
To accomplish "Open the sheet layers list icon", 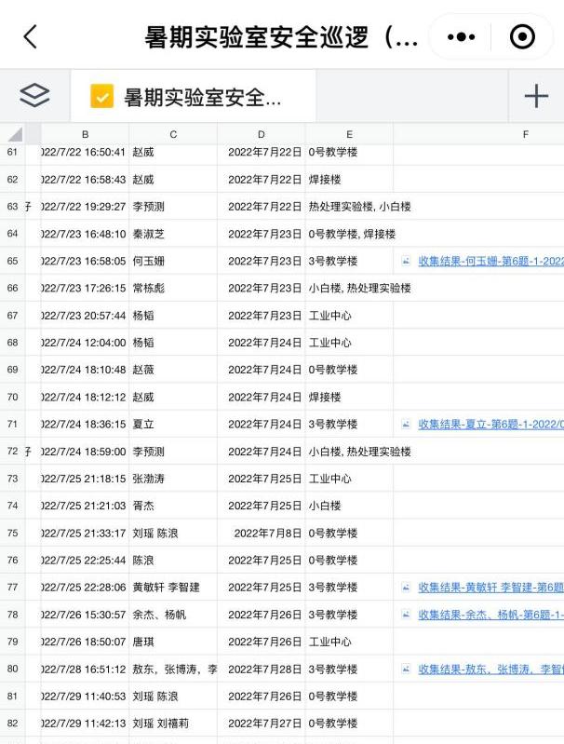I will tap(34, 95).
